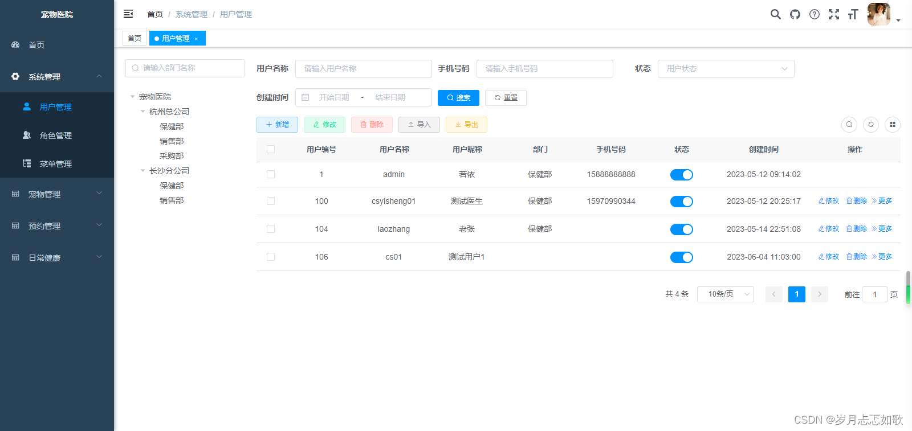
Task: Select all rows with the header checkbox
Action: (x=271, y=149)
